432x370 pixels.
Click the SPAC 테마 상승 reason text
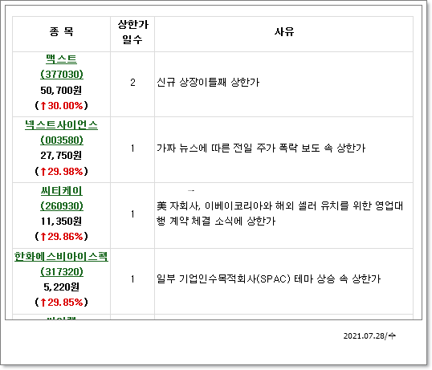point(269,279)
